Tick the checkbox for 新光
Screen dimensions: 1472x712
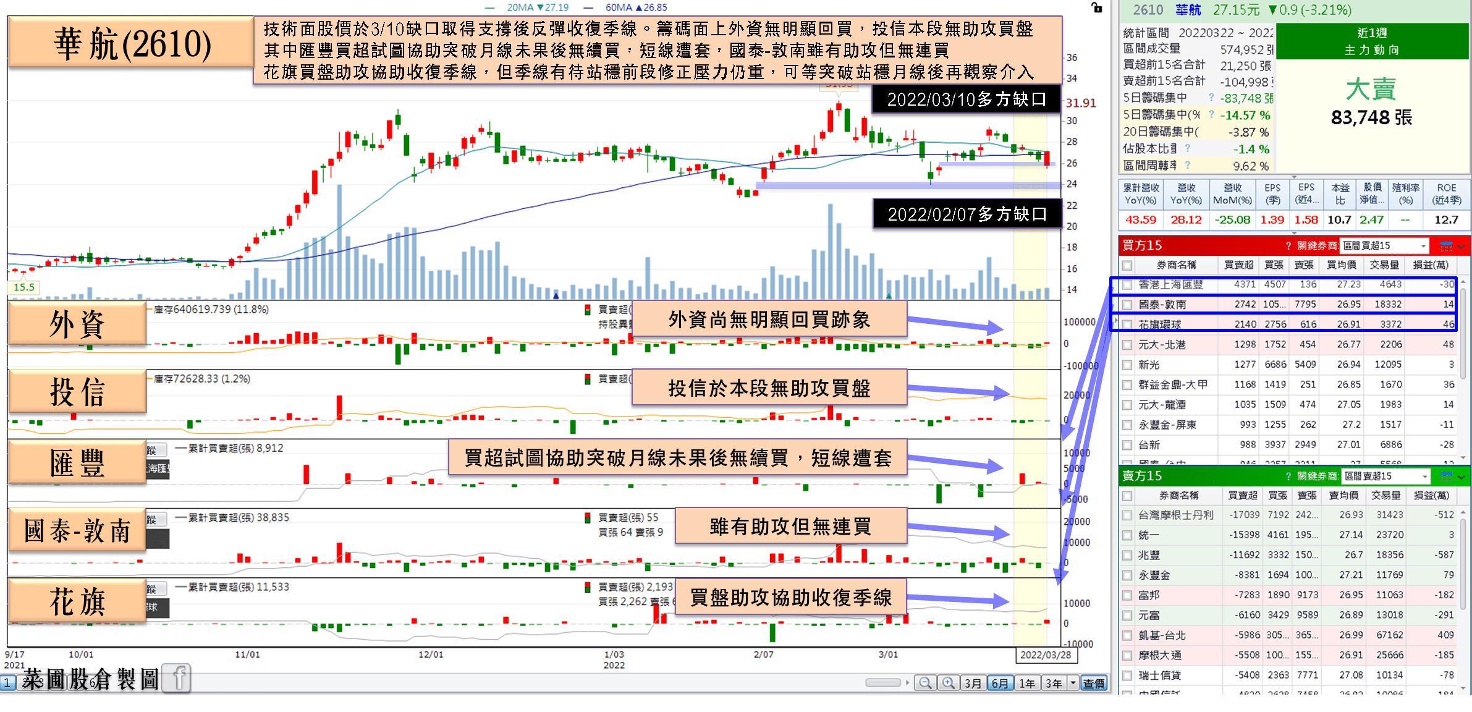[x=1128, y=365]
